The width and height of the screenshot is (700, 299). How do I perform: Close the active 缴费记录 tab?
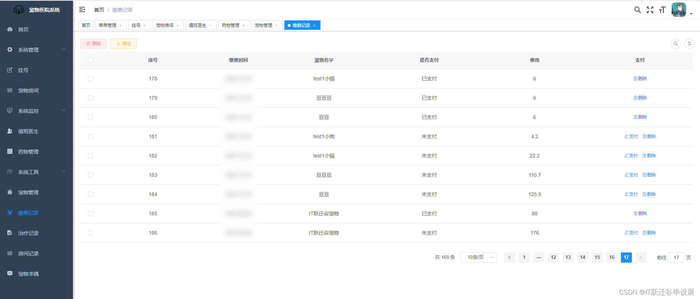314,25
